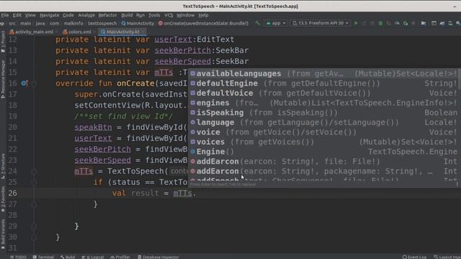Click the Stop button in the toolbar
This screenshot has height=259, width=461.
pyautogui.click(x=413, y=23)
